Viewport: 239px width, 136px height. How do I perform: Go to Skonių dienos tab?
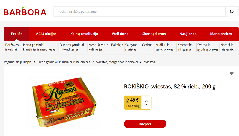tap(154, 34)
